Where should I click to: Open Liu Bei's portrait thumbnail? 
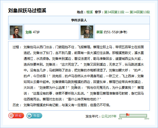[x=16, y=32]
